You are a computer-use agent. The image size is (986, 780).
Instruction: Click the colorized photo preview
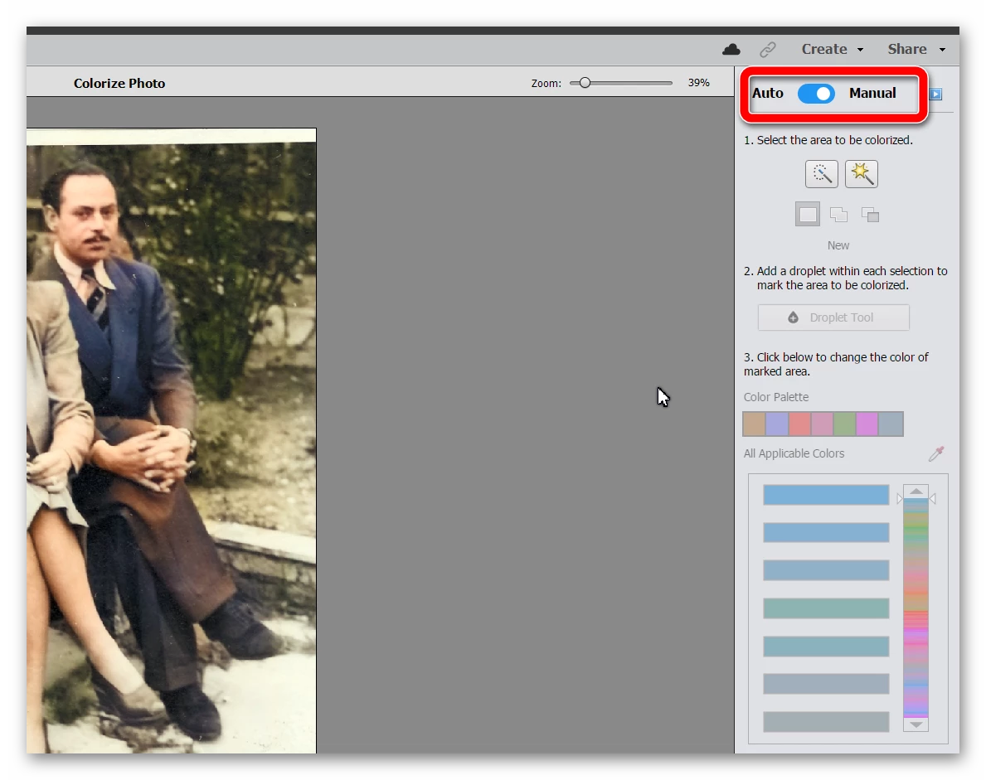click(171, 441)
